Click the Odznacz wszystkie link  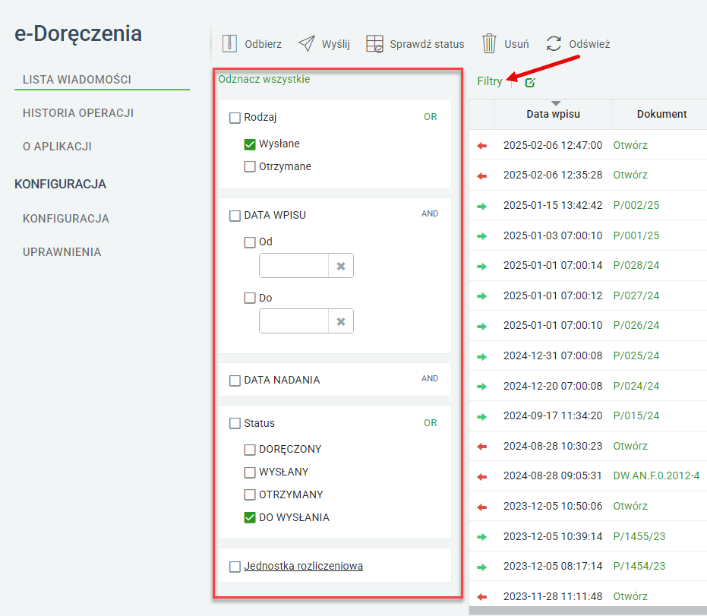[x=264, y=79]
